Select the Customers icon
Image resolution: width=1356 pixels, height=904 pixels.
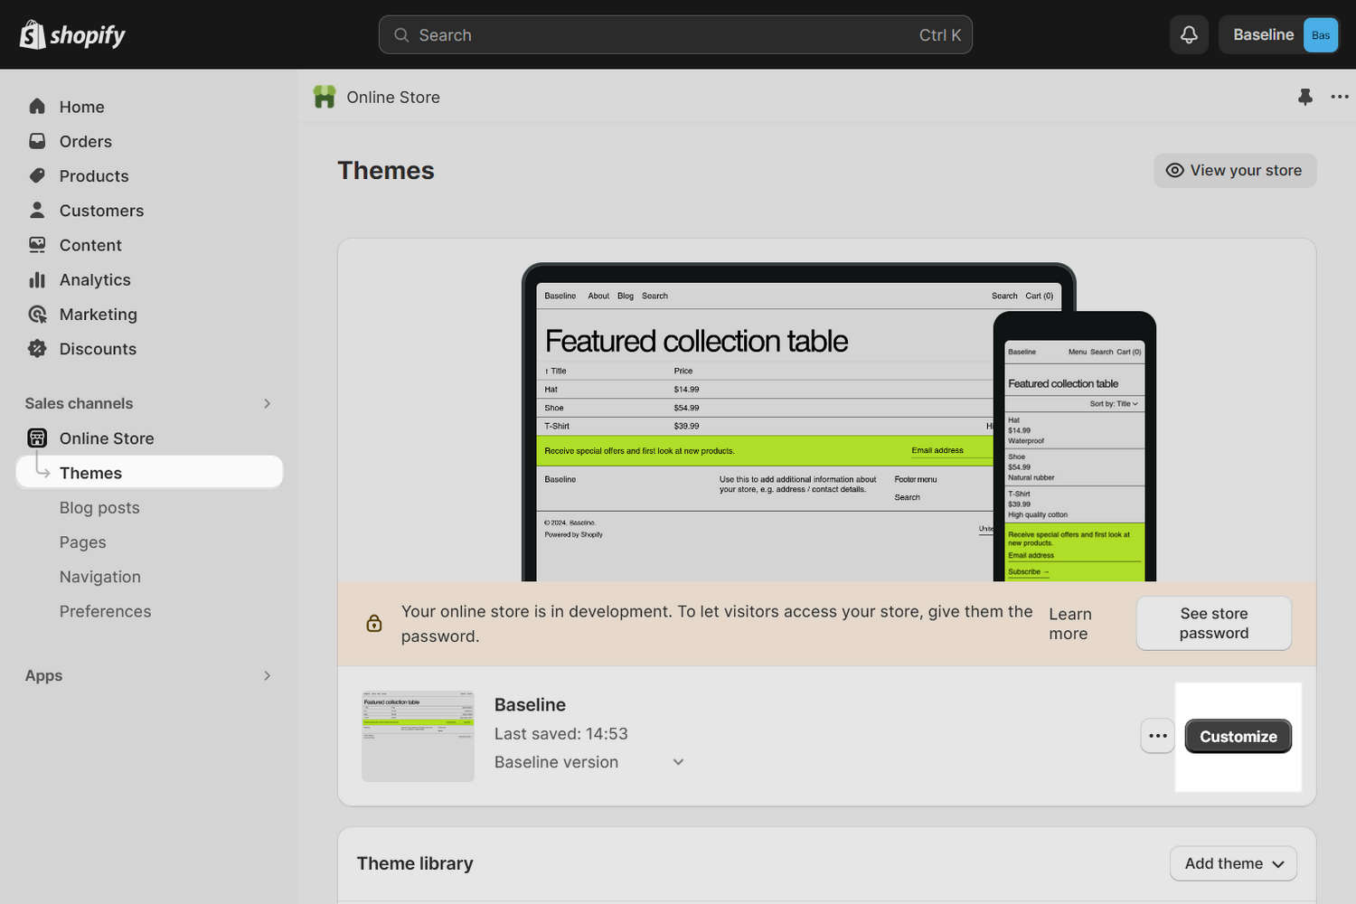(x=37, y=210)
